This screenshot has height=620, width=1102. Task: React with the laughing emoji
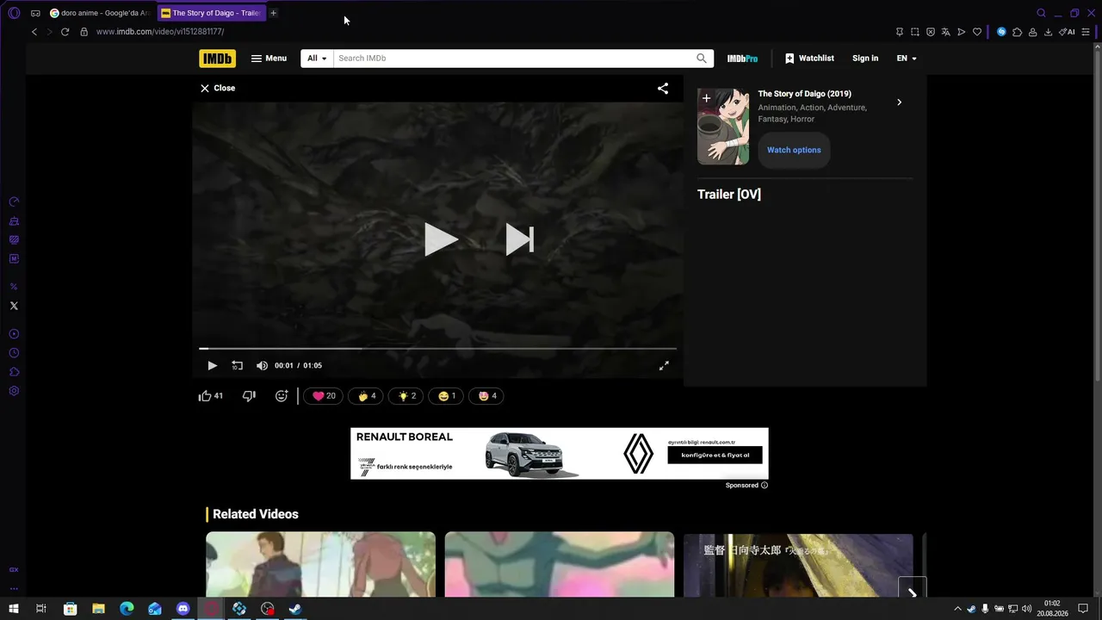[447, 396]
